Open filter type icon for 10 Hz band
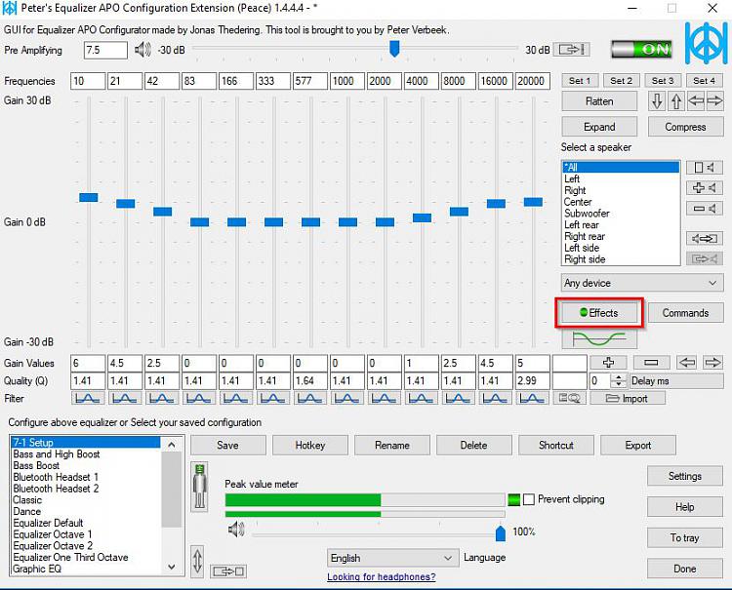This screenshot has width=732, height=590. tap(88, 398)
